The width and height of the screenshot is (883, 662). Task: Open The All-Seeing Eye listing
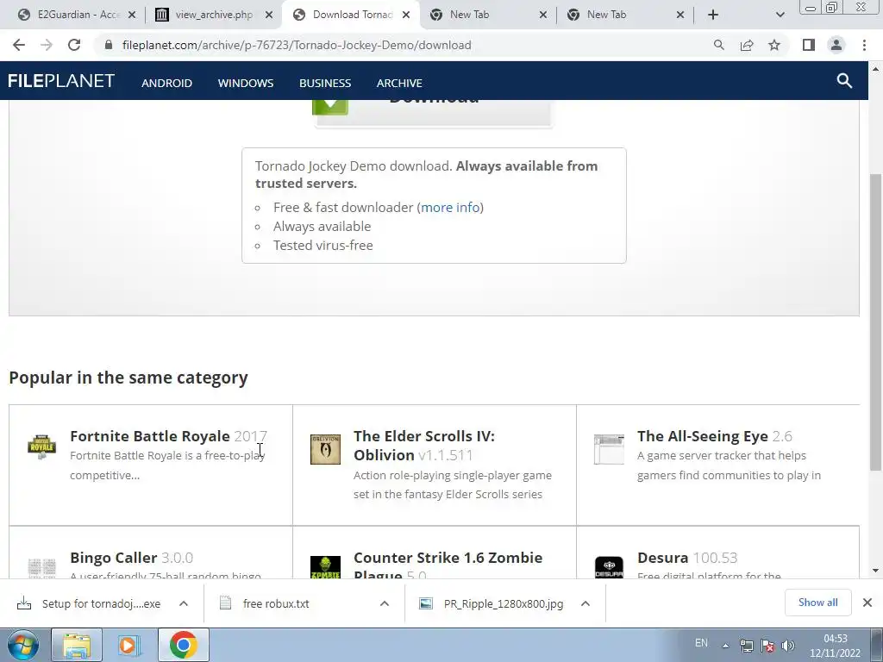(x=702, y=436)
